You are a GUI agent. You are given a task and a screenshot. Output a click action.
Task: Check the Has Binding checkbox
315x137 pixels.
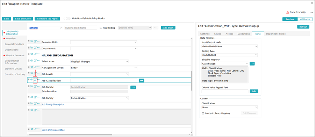tap(101, 28)
